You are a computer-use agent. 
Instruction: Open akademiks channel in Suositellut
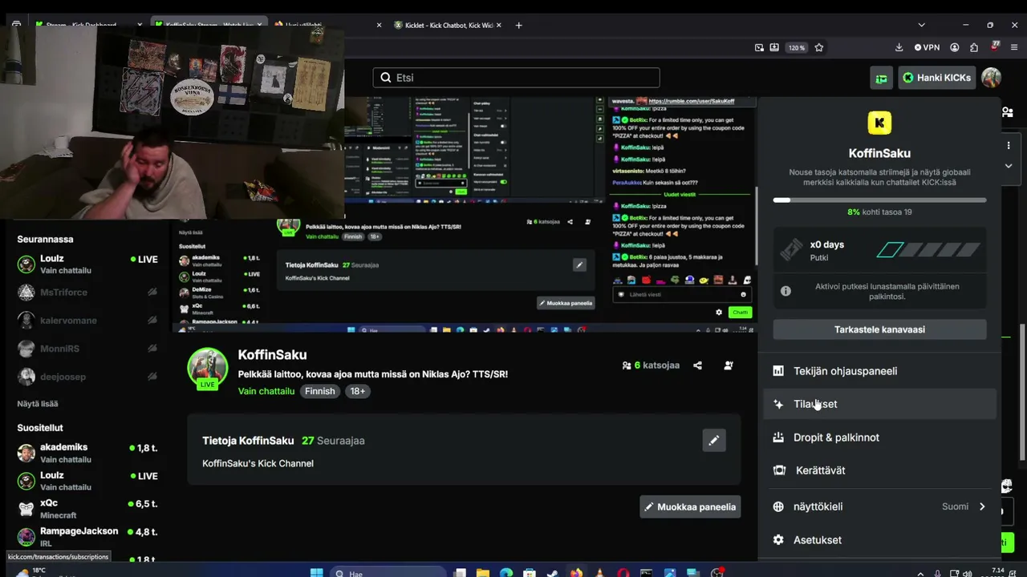click(x=88, y=453)
